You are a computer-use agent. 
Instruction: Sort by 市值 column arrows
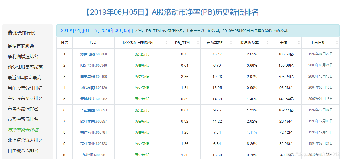(299, 43)
